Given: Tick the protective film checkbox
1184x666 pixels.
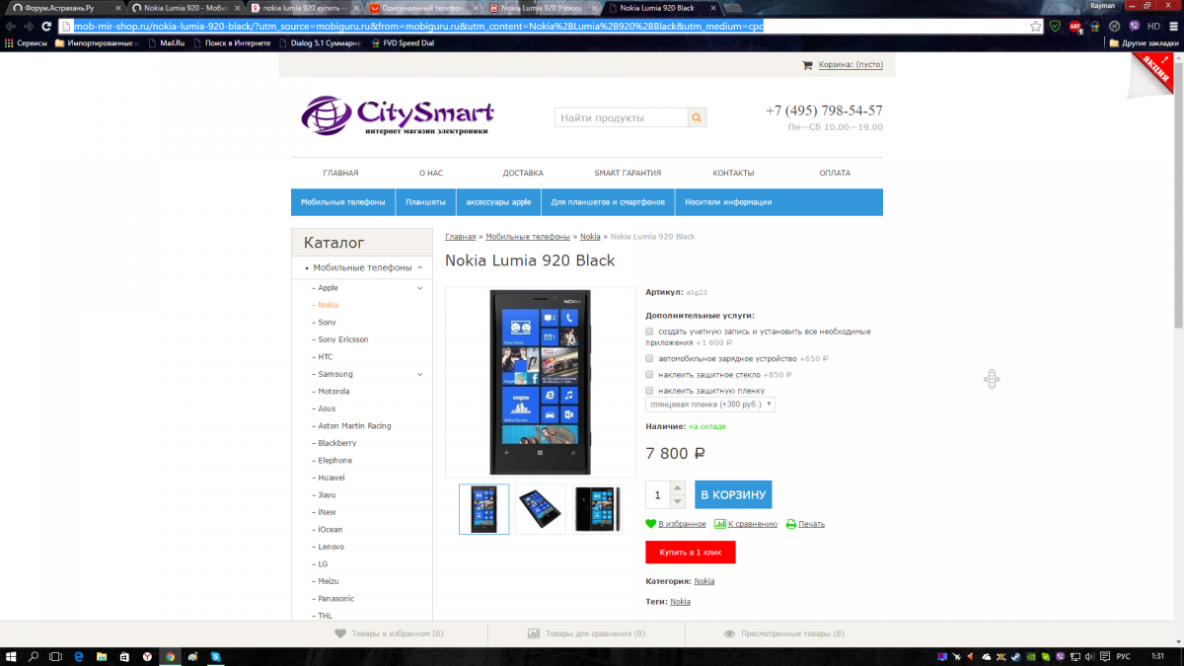Looking at the screenshot, I should click(x=649, y=391).
